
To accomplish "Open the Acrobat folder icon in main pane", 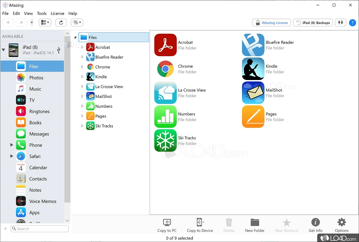I will pos(165,45).
